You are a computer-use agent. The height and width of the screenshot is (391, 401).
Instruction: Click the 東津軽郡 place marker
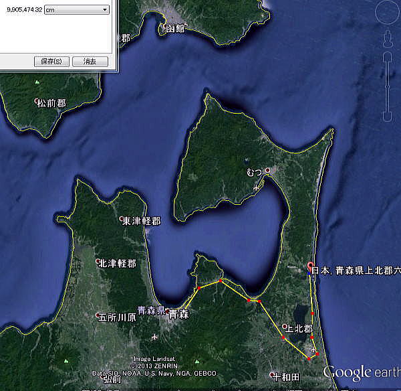tap(121, 220)
